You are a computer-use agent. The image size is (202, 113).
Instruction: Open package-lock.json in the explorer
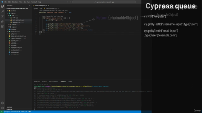16,48
